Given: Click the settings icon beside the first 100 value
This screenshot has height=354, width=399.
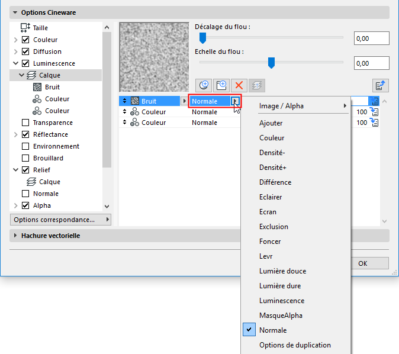Looking at the screenshot, I should pos(374,112).
